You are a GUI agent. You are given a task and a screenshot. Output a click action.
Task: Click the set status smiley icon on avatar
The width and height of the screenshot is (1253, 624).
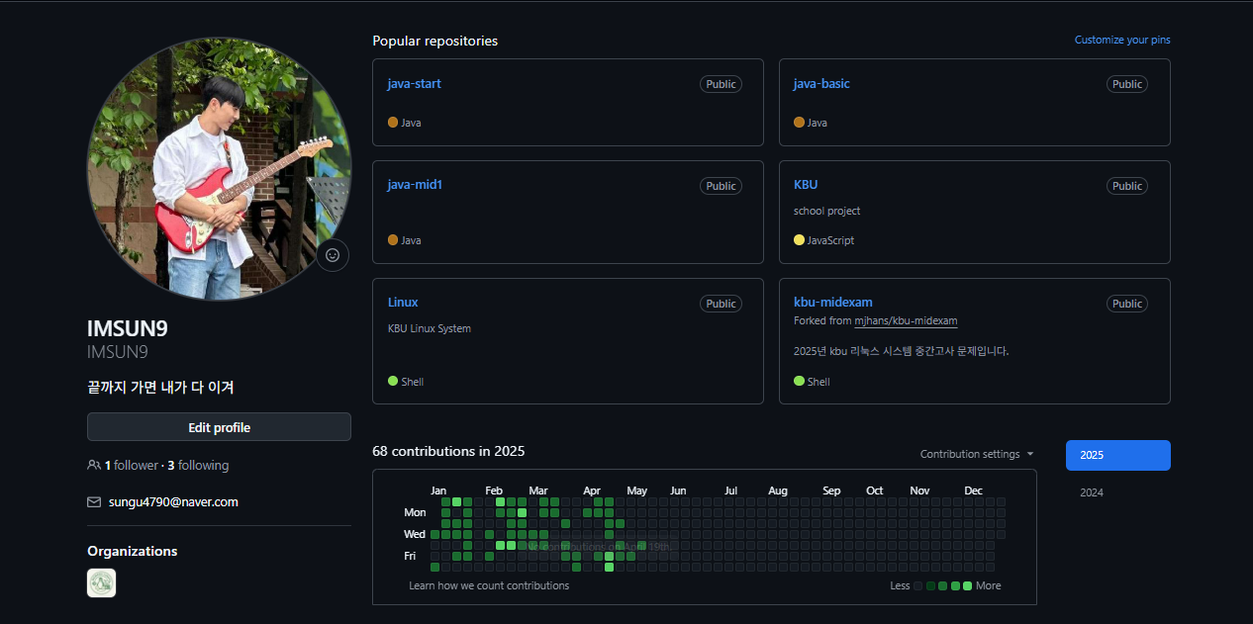coord(333,255)
